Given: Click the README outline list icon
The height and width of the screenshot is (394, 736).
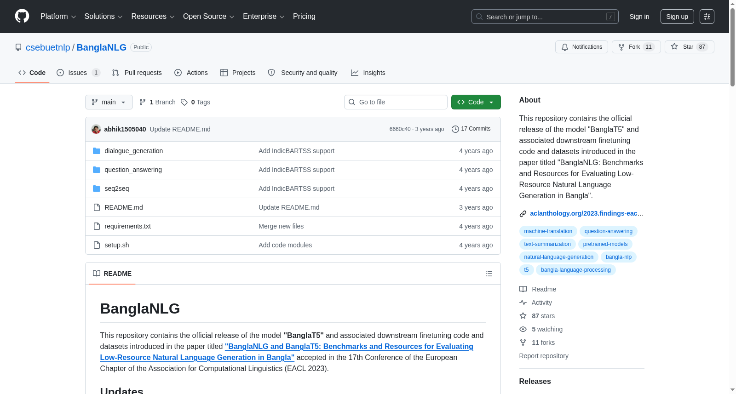Looking at the screenshot, I should click(x=489, y=274).
